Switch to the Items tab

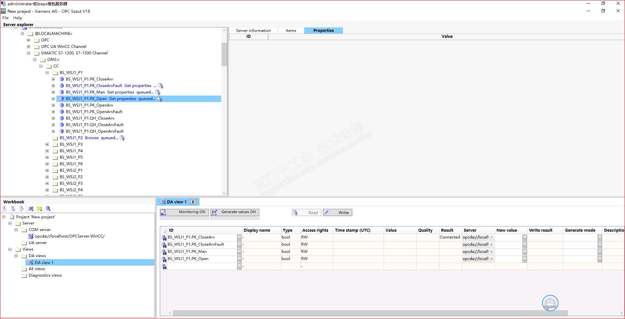[x=291, y=30]
